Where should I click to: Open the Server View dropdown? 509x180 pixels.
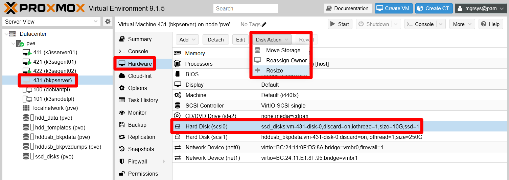[x=95, y=22]
